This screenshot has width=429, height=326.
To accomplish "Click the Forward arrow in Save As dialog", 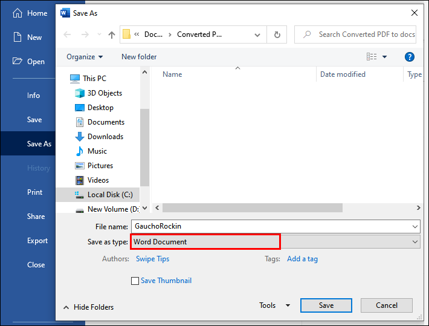I will pyautogui.click(x=85, y=34).
